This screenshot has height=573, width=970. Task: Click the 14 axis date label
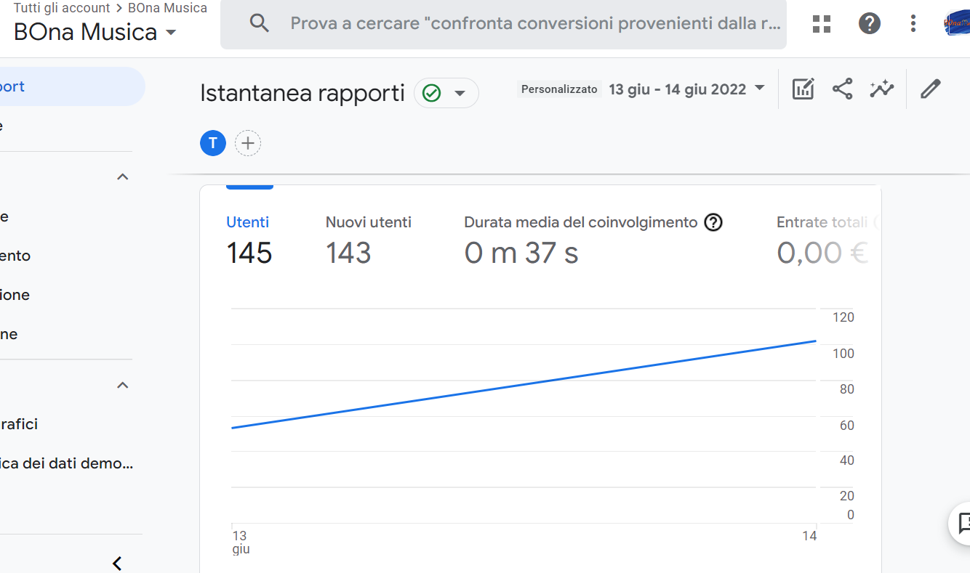coord(809,536)
